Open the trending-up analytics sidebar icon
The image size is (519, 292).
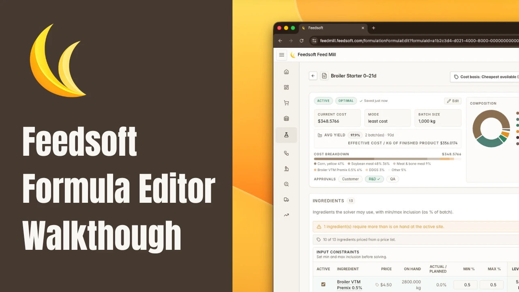click(286, 215)
